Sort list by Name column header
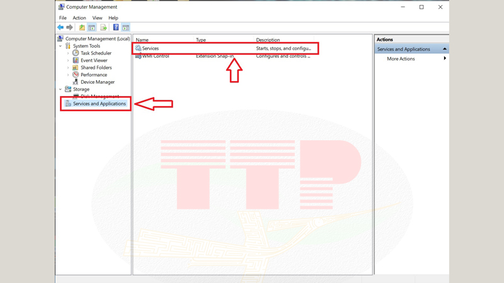This screenshot has width=504, height=283. pos(142,40)
